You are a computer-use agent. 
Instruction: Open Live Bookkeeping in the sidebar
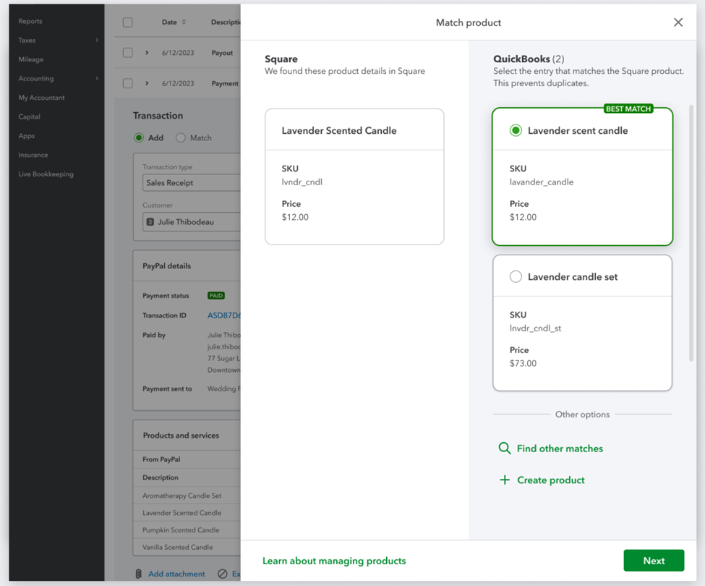46,174
